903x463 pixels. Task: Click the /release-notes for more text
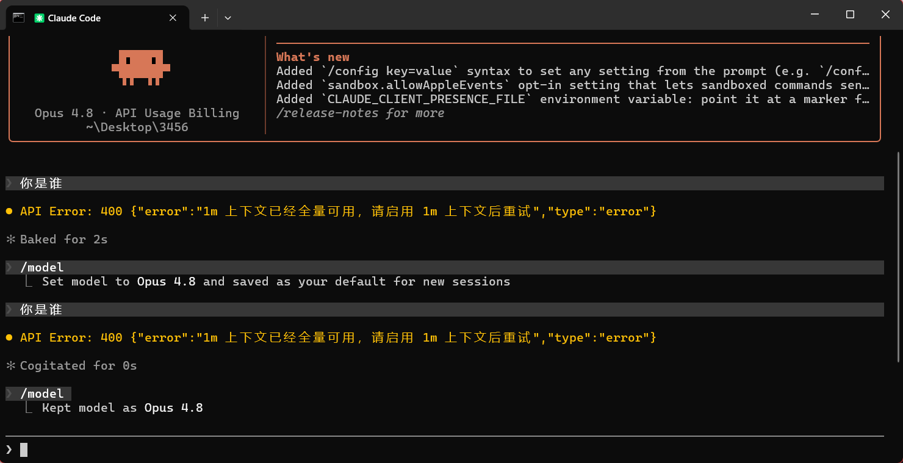point(360,113)
